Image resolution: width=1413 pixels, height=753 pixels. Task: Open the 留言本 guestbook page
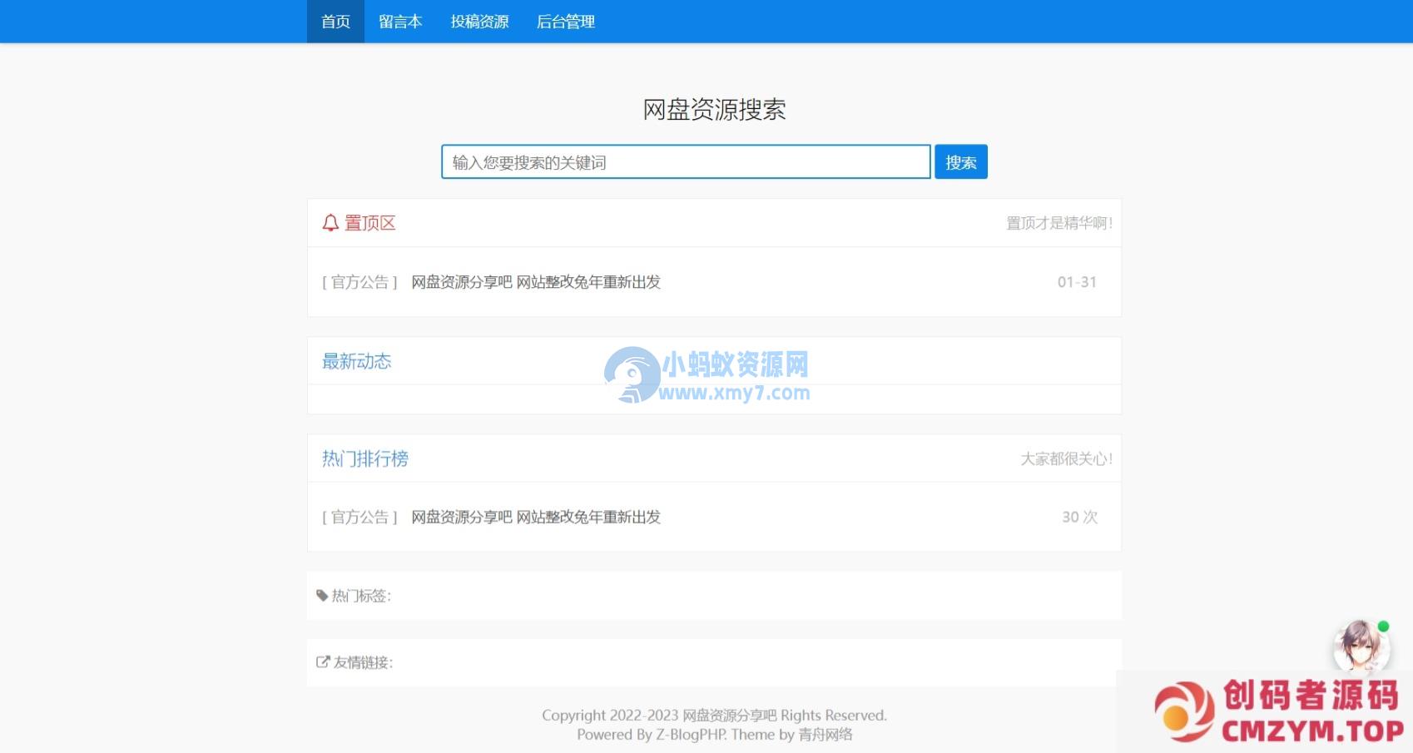(x=400, y=22)
